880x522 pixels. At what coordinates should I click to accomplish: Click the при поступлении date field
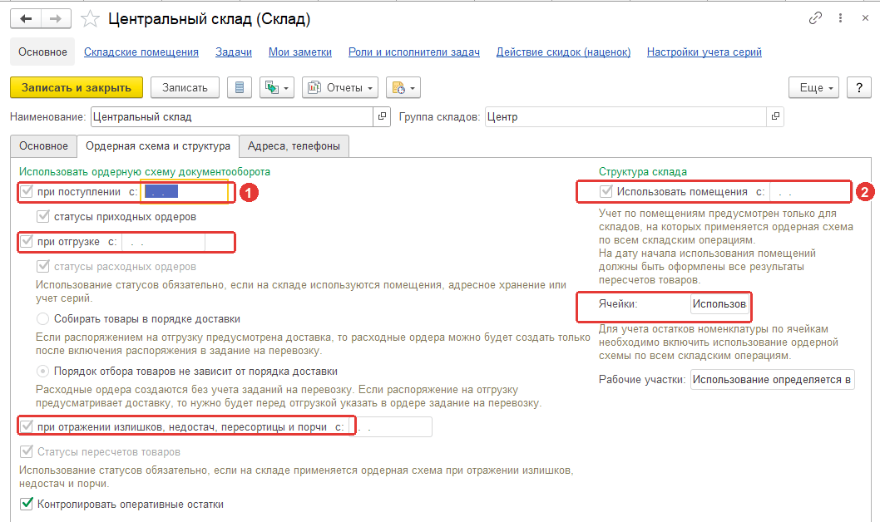point(184,192)
